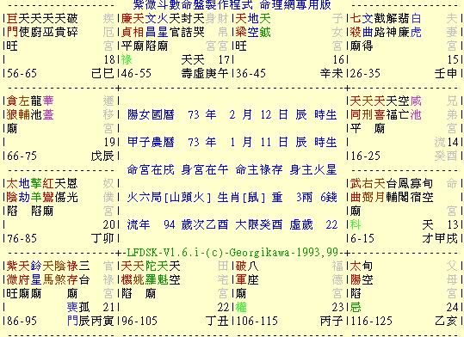Select the stem-branch label 庚午
Screen dimensions: 464x337
tap(217, 73)
